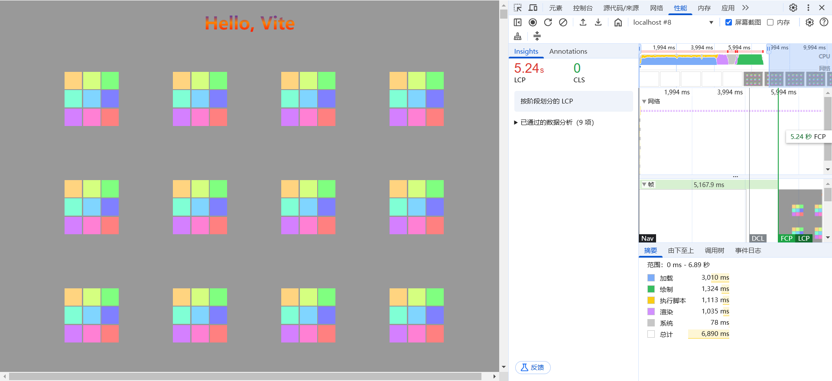Click the green FCP marker label
832x381 pixels.
786,239
